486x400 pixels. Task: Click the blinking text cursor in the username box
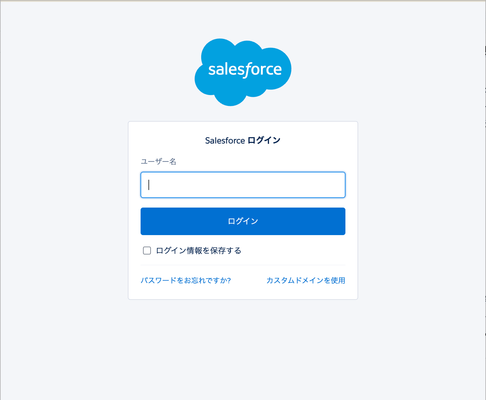click(x=149, y=185)
